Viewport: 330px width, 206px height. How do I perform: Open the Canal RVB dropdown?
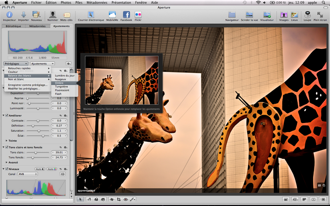[x=27, y=174]
